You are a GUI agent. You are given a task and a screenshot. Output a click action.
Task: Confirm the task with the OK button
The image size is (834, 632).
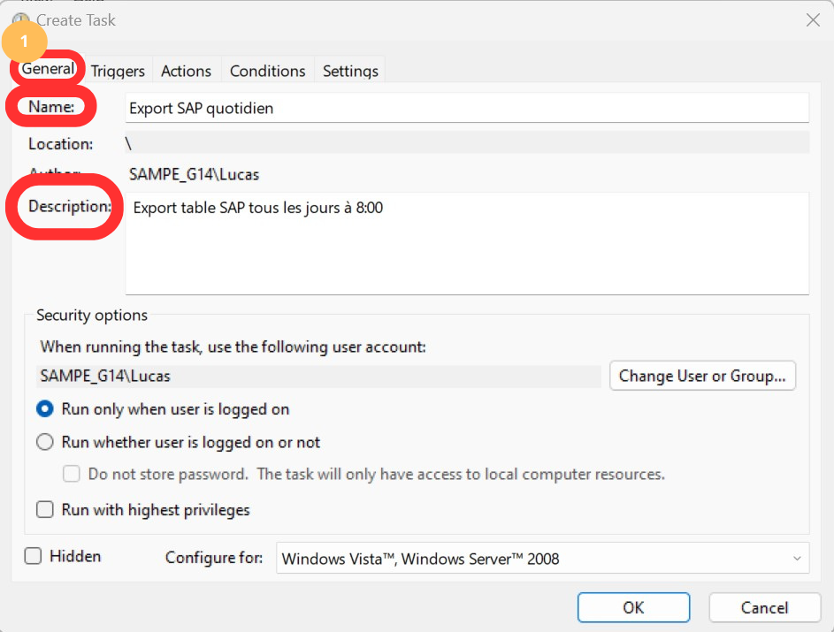[633, 607]
